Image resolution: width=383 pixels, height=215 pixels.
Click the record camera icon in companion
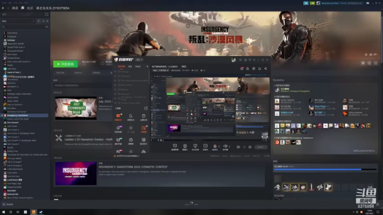tap(238, 147)
